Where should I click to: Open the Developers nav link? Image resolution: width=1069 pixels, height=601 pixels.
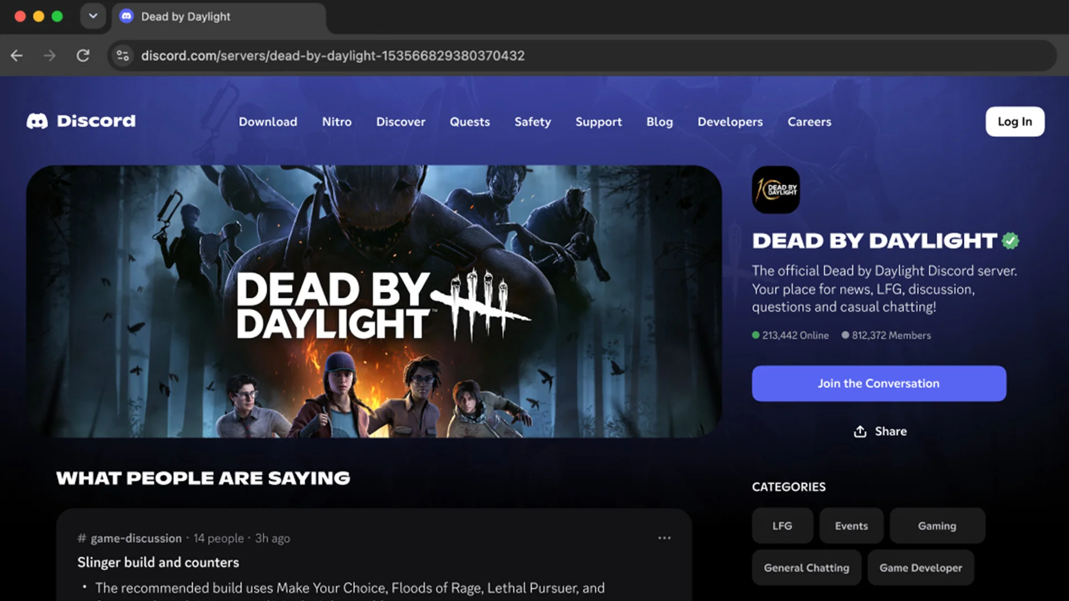(730, 121)
